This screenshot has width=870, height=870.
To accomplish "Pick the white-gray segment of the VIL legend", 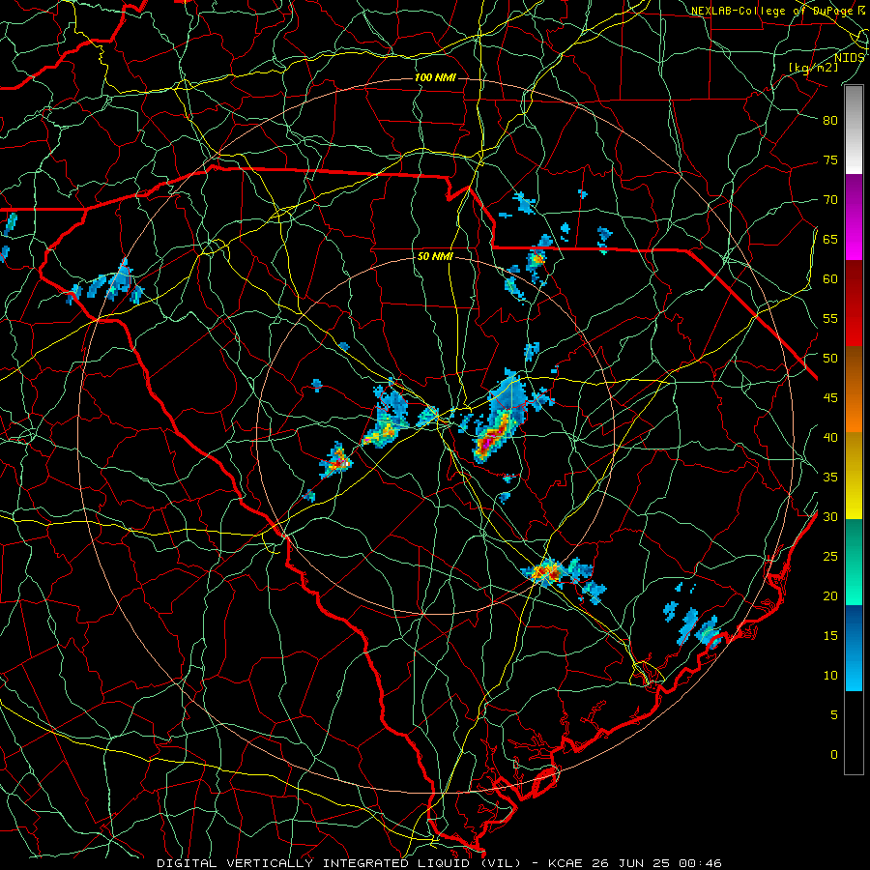I will click(854, 130).
